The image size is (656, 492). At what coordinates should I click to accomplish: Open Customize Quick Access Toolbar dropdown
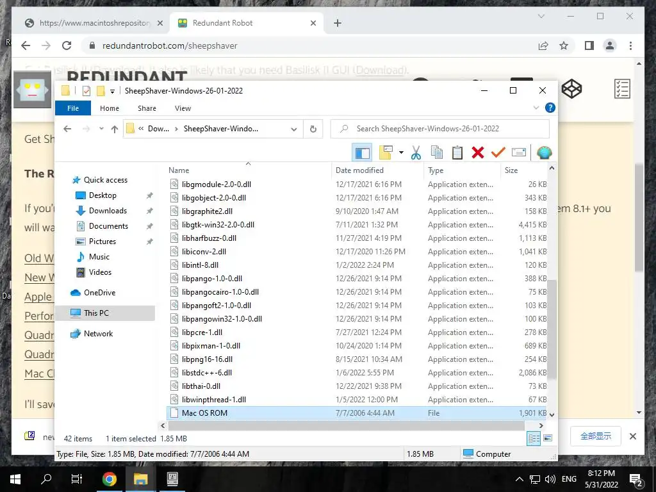point(112,91)
